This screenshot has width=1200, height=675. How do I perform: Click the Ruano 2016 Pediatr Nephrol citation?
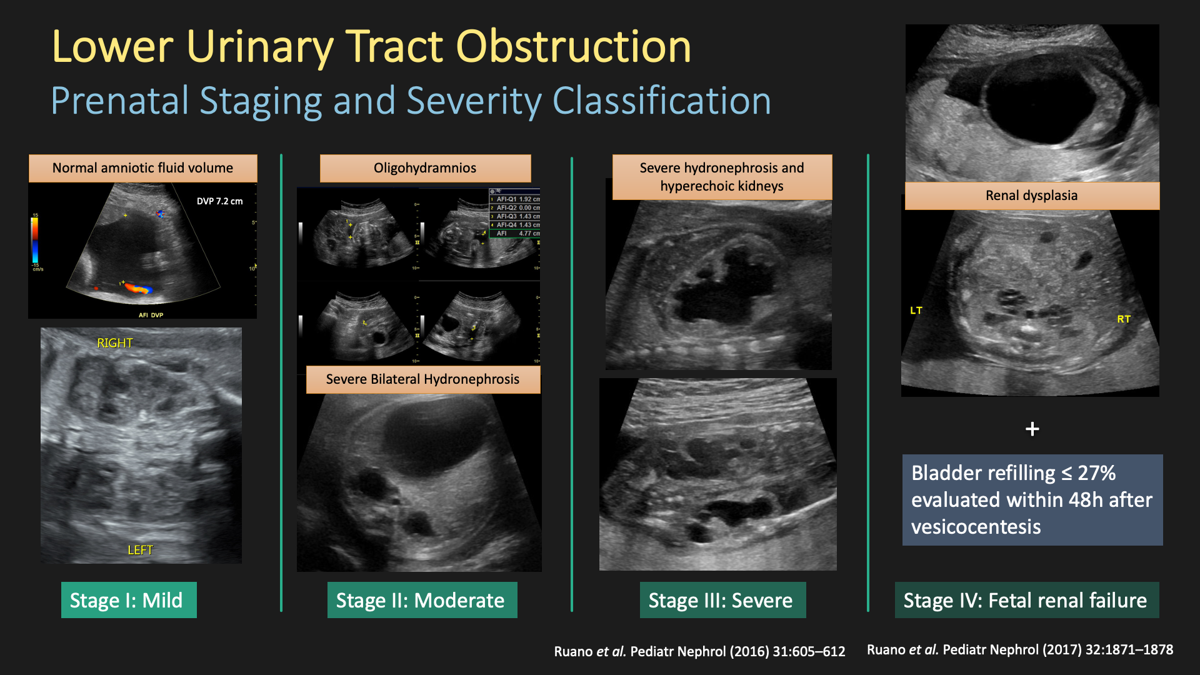(699, 651)
